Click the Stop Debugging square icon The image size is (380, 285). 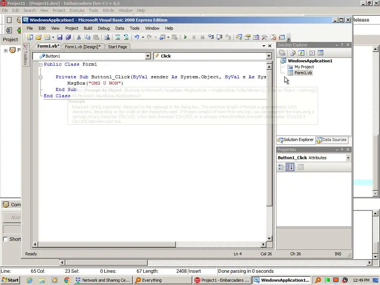[202, 37]
